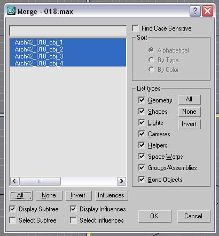Click the object name search field

[x=68, y=31]
